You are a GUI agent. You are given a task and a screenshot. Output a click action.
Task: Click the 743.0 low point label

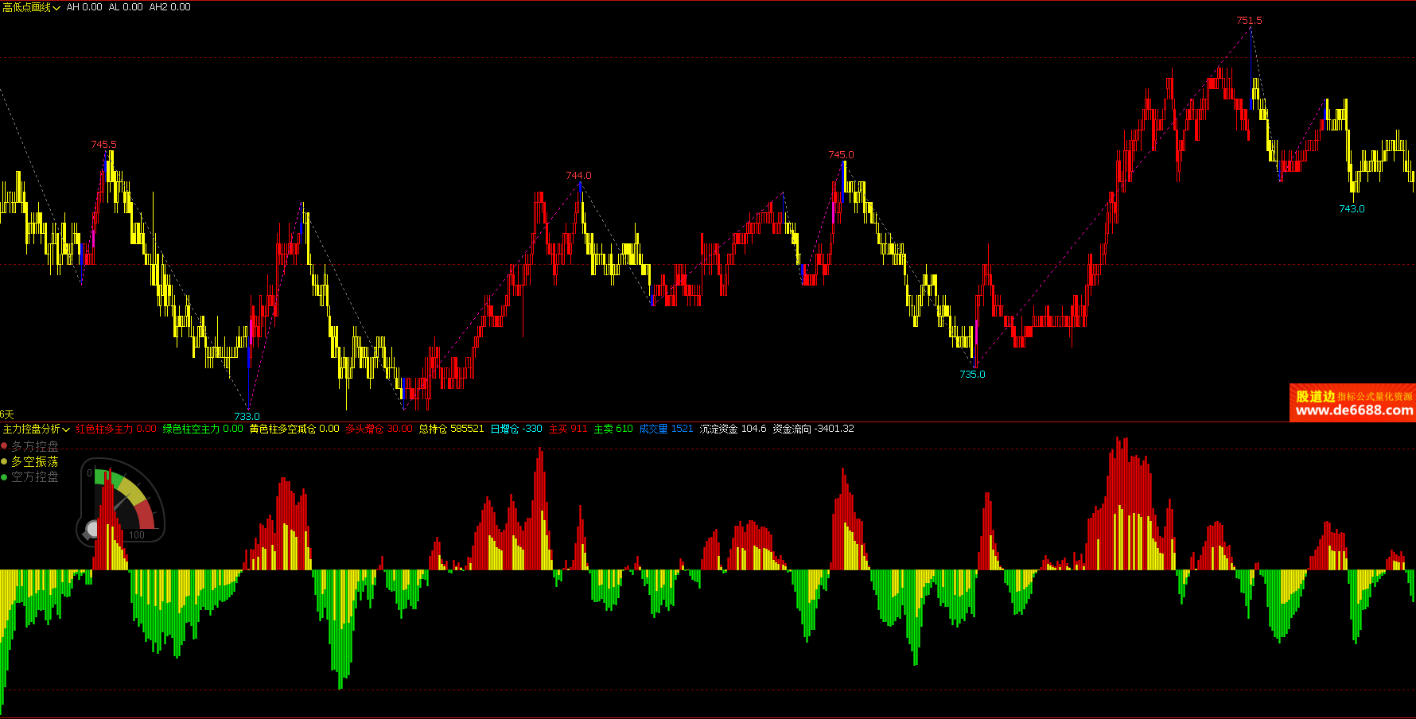click(x=1352, y=209)
